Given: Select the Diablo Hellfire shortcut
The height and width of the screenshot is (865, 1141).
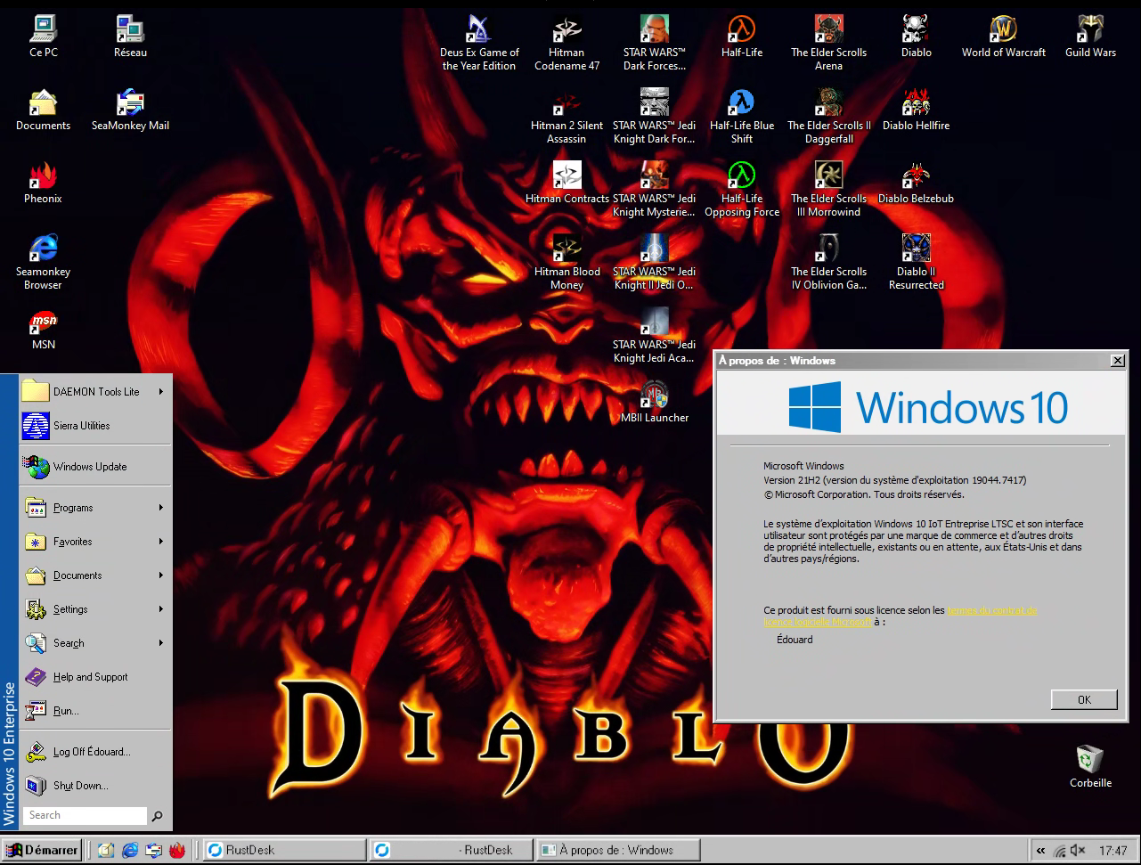Looking at the screenshot, I should point(916,110).
